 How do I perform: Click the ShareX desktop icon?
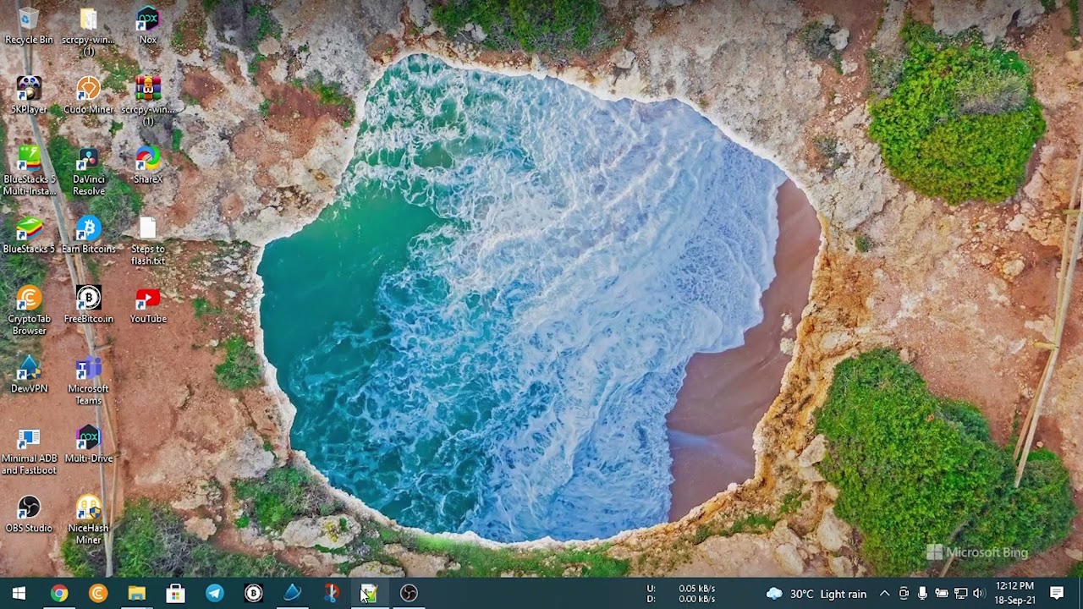pos(148,161)
